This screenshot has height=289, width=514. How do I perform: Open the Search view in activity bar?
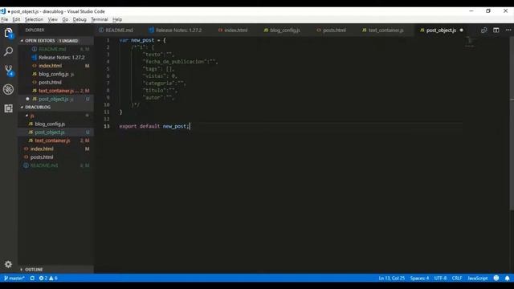tap(9, 51)
